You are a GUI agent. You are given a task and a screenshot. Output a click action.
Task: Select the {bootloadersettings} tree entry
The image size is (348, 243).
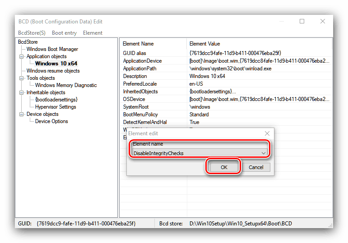coord(56,100)
